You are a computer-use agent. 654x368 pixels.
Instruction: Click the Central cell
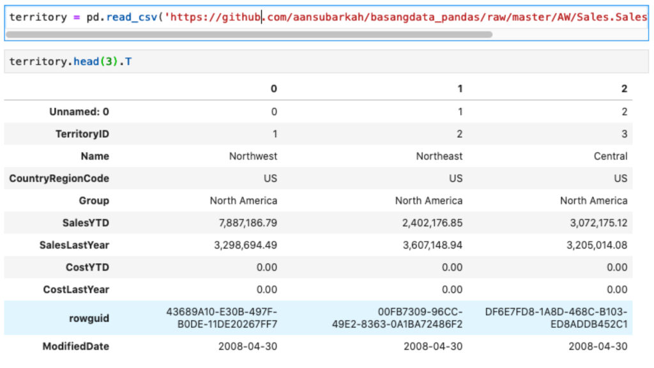(611, 156)
